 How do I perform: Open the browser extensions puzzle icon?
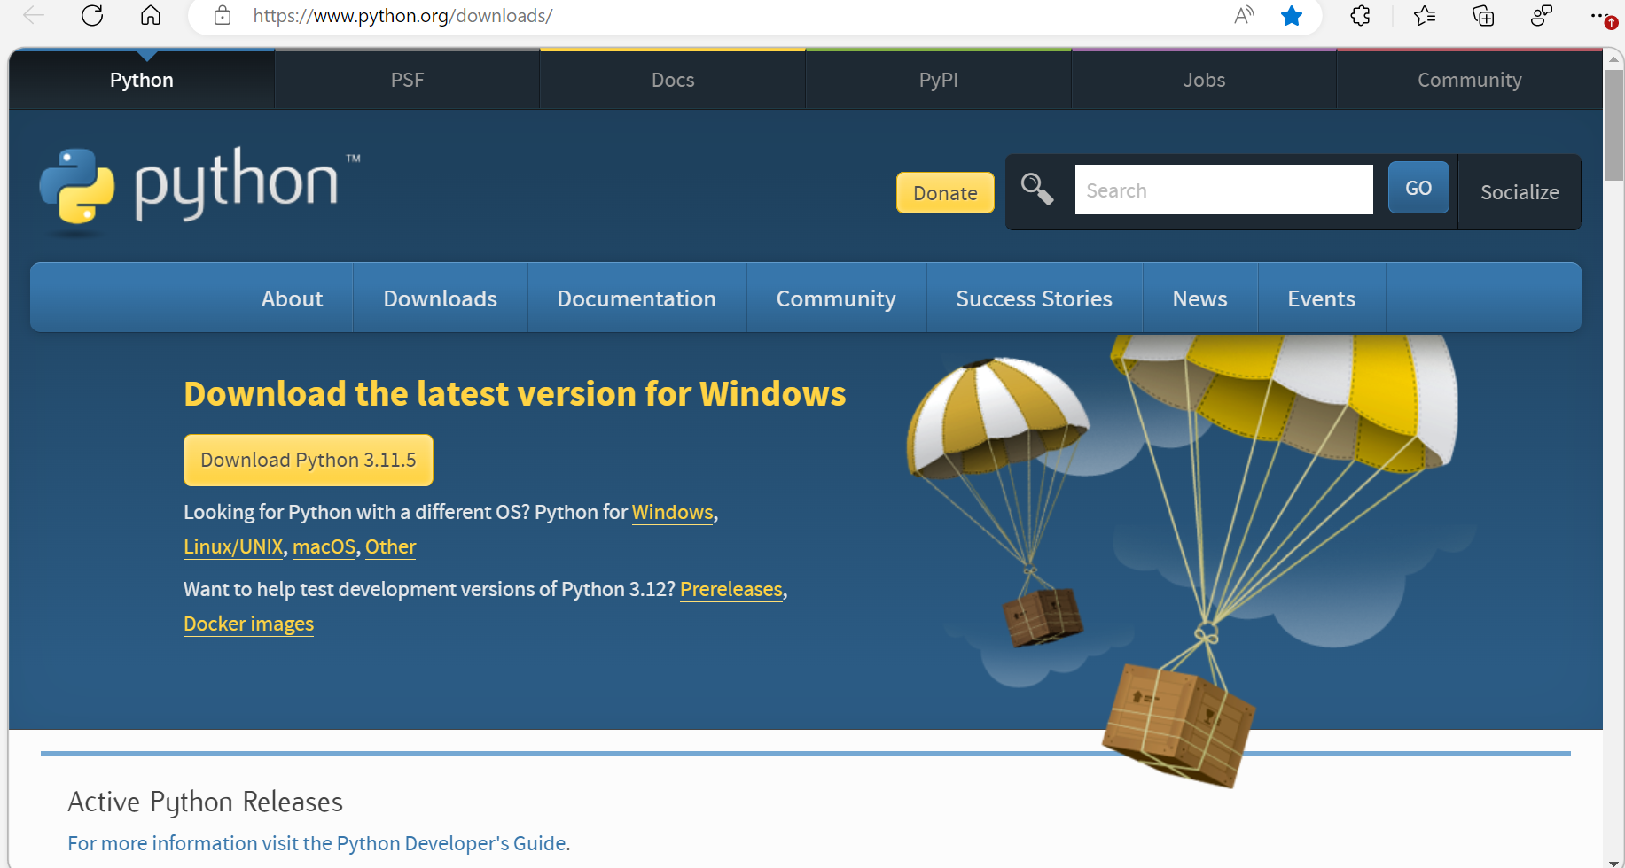tap(1360, 15)
